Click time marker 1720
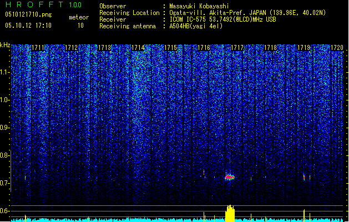This screenshot has width=349, height=222. click(337, 48)
